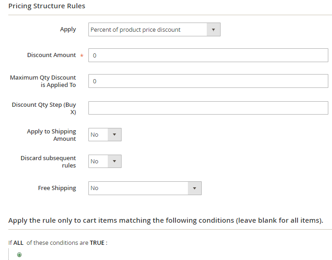The image size is (332, 260).
Task: Click the Pricing Structure Rules heading
Action: coord(47,6)
